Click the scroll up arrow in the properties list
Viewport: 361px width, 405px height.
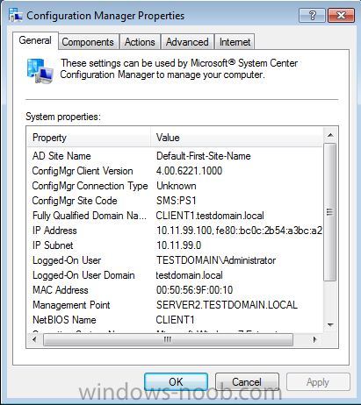[330, 135]
